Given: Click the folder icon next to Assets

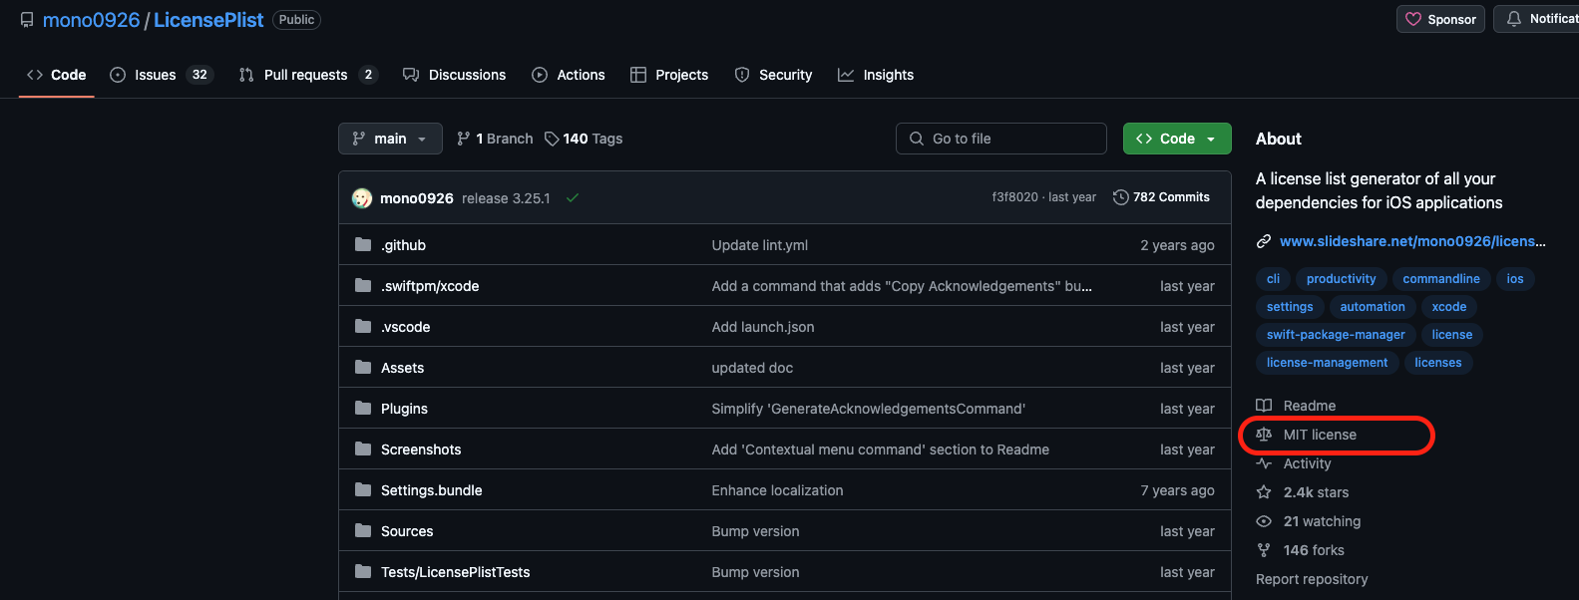Looking at the screenshot, I should [x=363, y=368].
